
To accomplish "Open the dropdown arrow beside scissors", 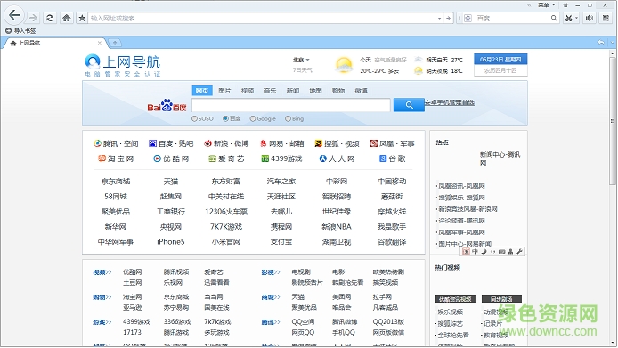I will pos(576,18).
